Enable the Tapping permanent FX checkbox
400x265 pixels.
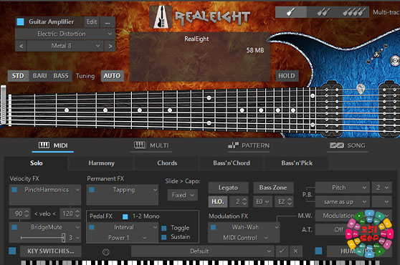click(92, 190)
